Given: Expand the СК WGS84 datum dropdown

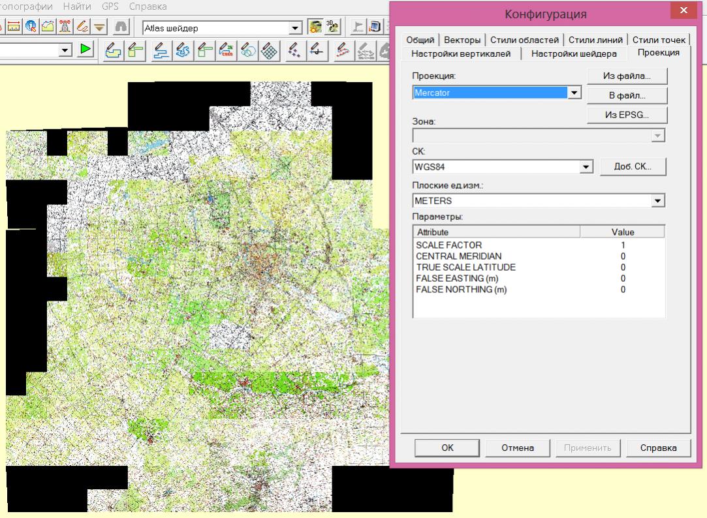Looking at the screenshot, I should pos(586,166).
